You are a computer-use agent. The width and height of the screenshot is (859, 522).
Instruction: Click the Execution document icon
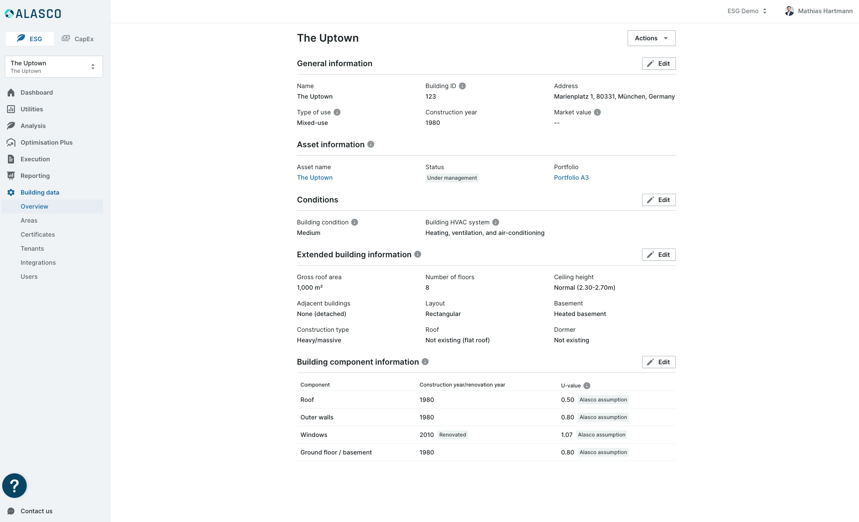pos(11,159)
